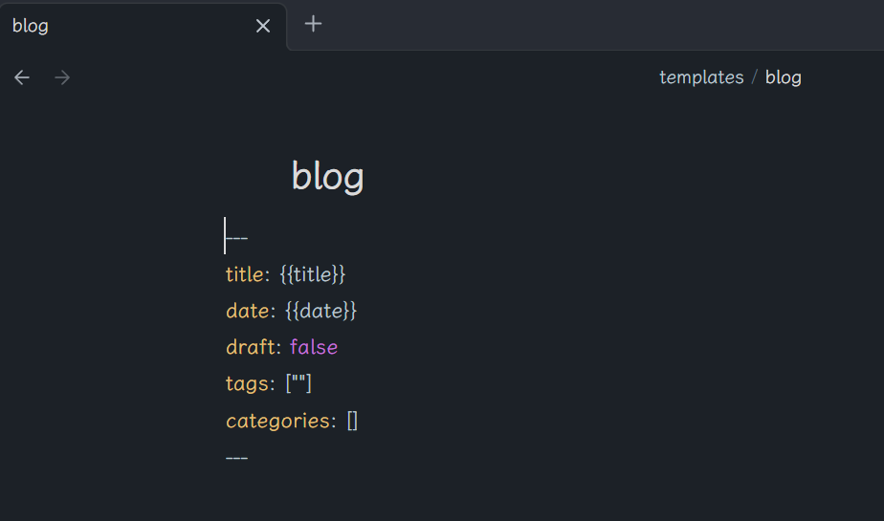The width and height of the screenshot is (884, 521).
Task: Click the tags property key
Action: [247, 384]
